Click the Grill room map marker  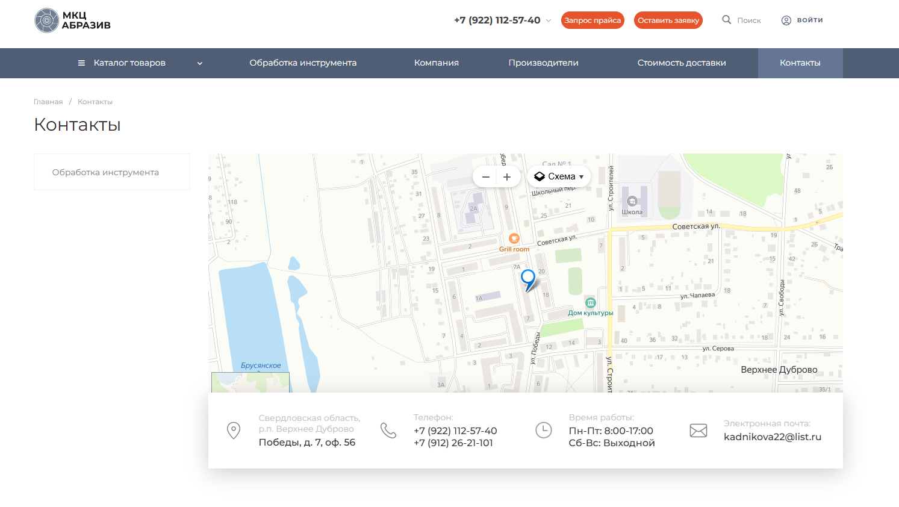coord(514,238)
